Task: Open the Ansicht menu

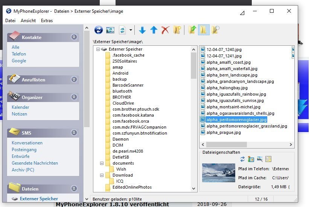Action: (x=28, y=21)
